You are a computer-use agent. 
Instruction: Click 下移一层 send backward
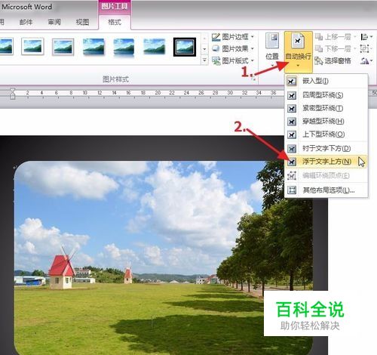[x=335, y=48]
